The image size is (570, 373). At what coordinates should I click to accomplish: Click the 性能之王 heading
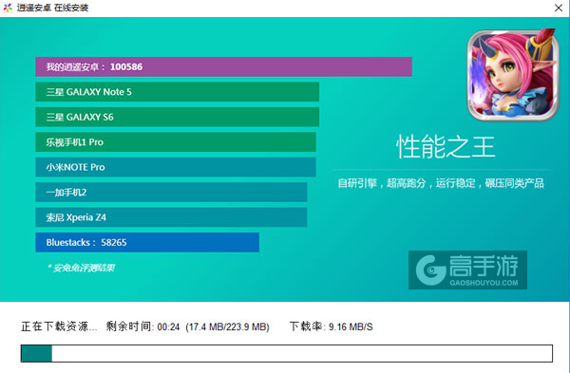point(446,147)
